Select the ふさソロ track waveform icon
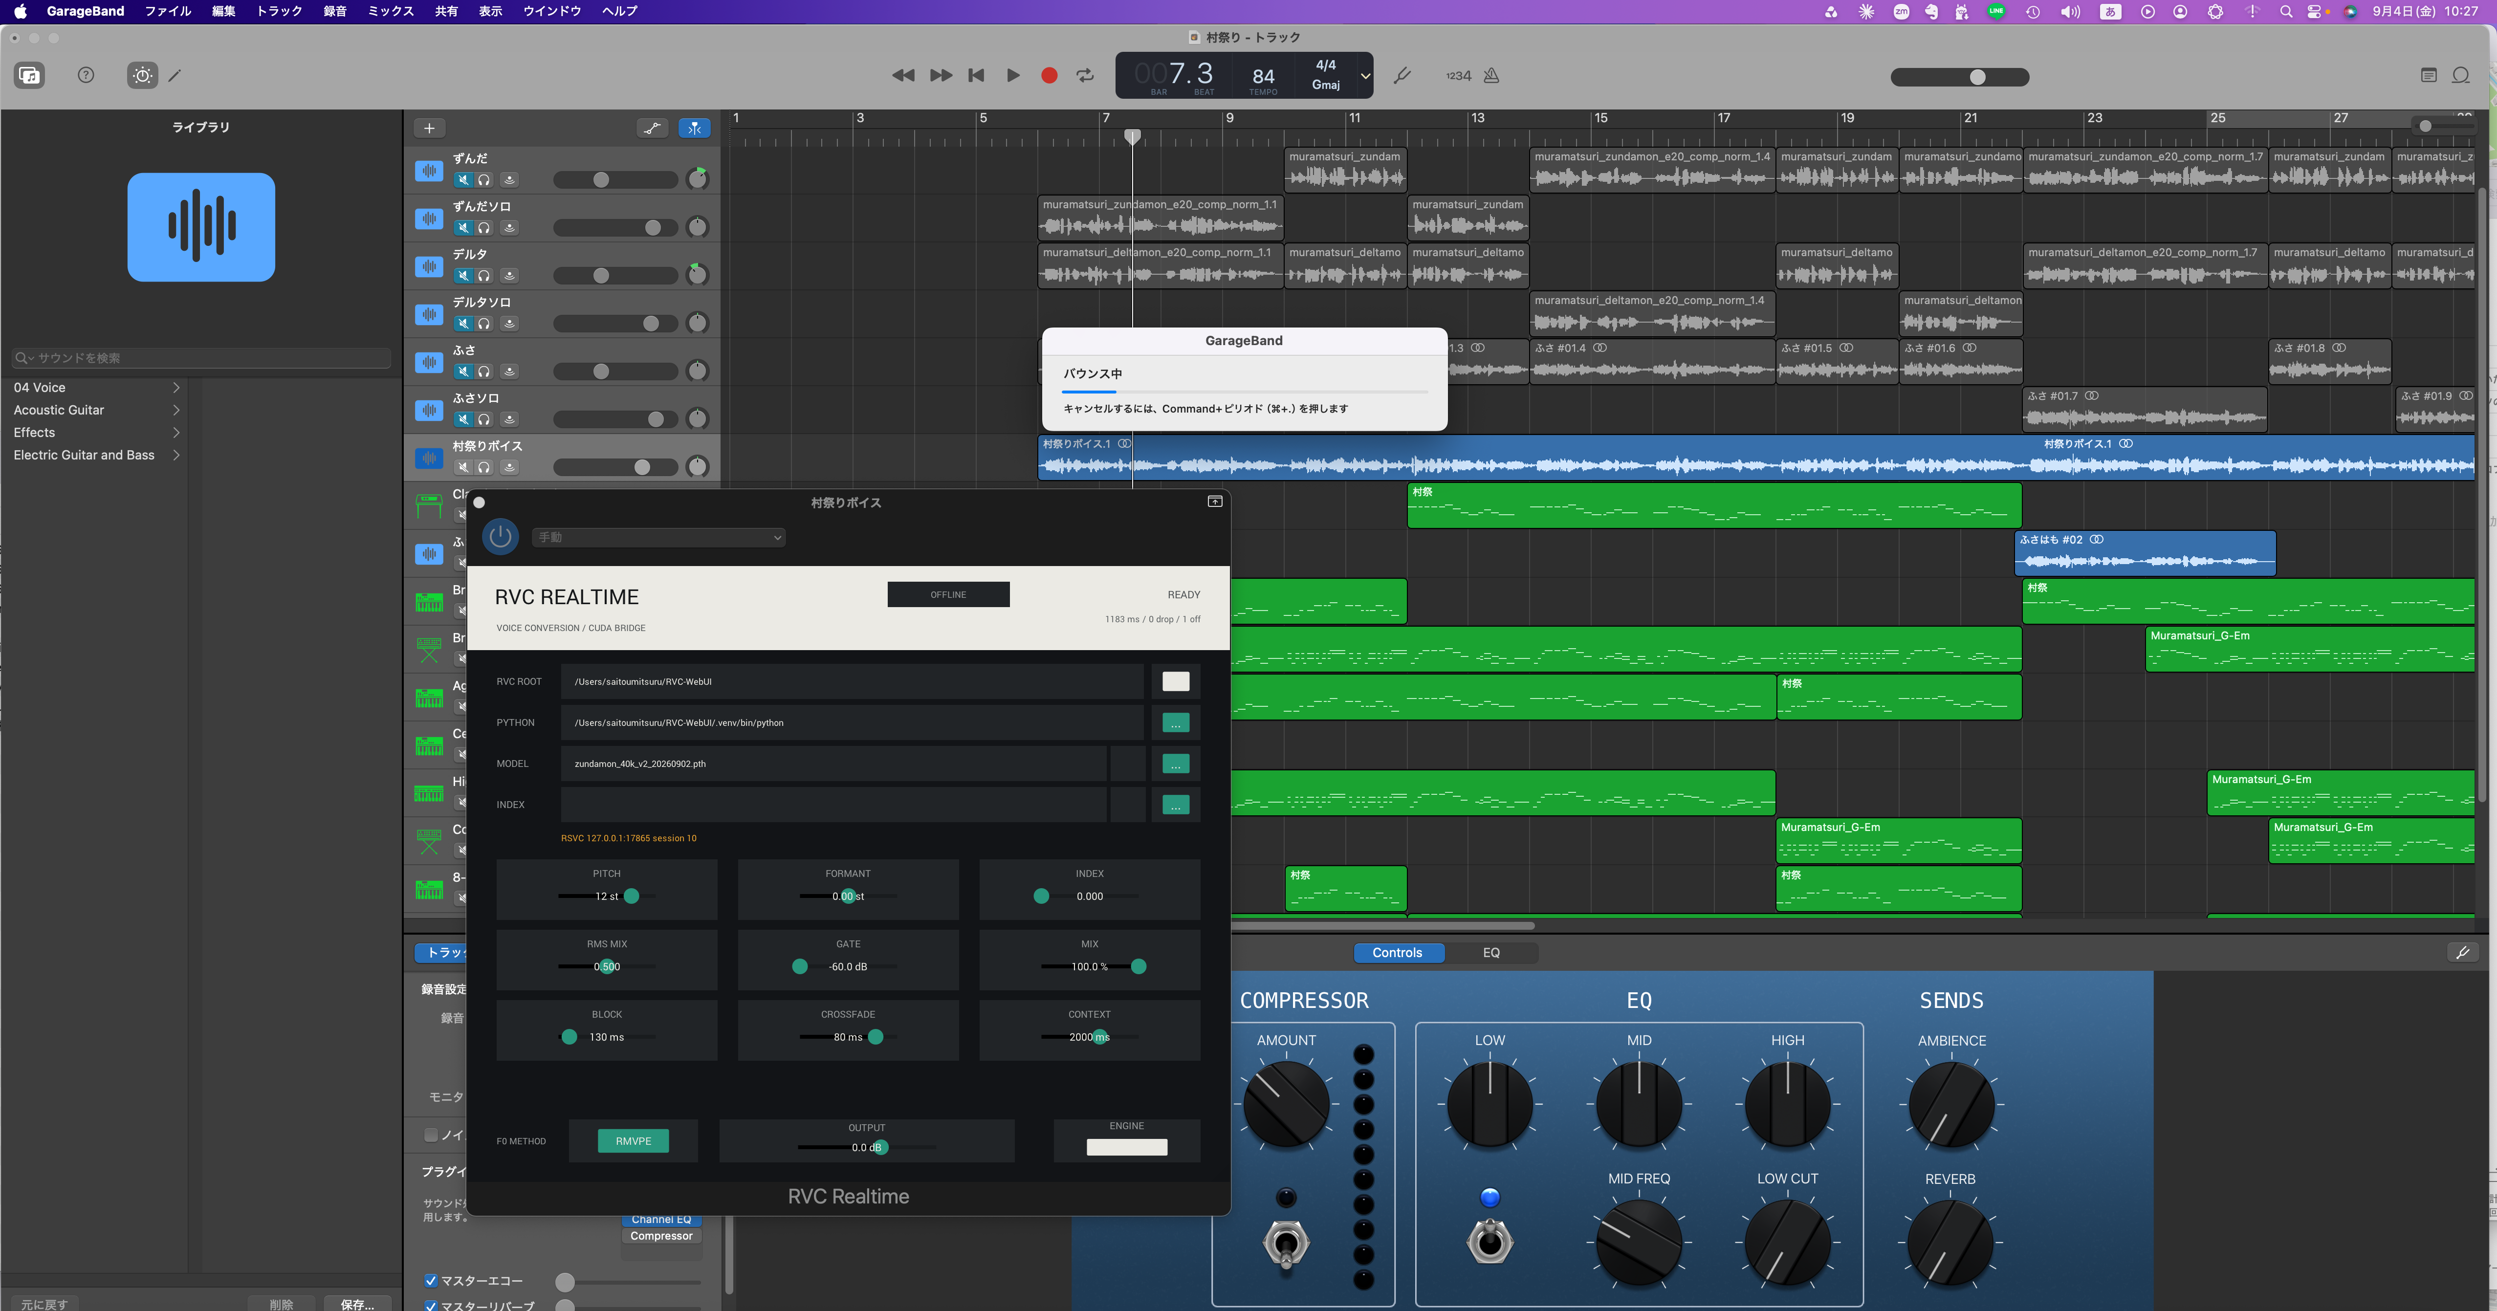The height and width of the screenshot is (1311, 2497). tap(428, 410)
